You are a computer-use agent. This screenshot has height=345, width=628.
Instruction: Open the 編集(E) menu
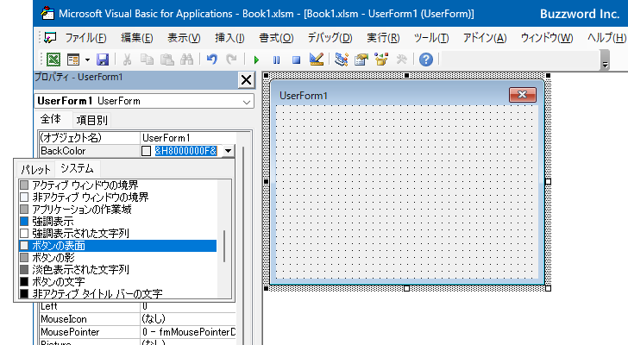point(137,38)
